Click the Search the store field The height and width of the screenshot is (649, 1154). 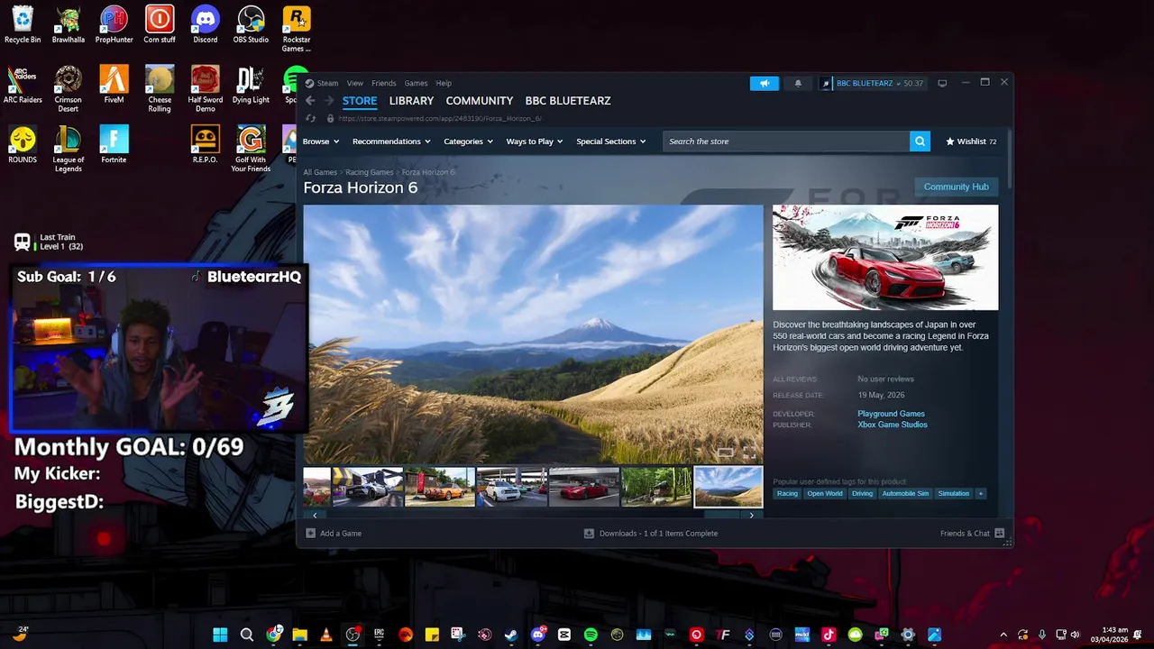[x=786, y=142]
